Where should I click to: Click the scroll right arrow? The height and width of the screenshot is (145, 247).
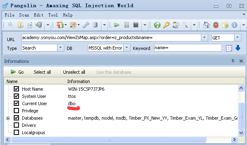coord(234,139)
